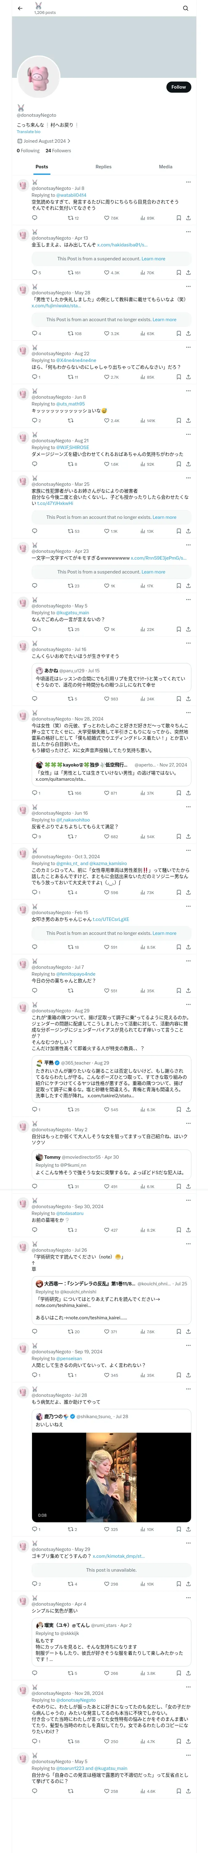
Task: Click Translate bio link
Action: point(29,132)
